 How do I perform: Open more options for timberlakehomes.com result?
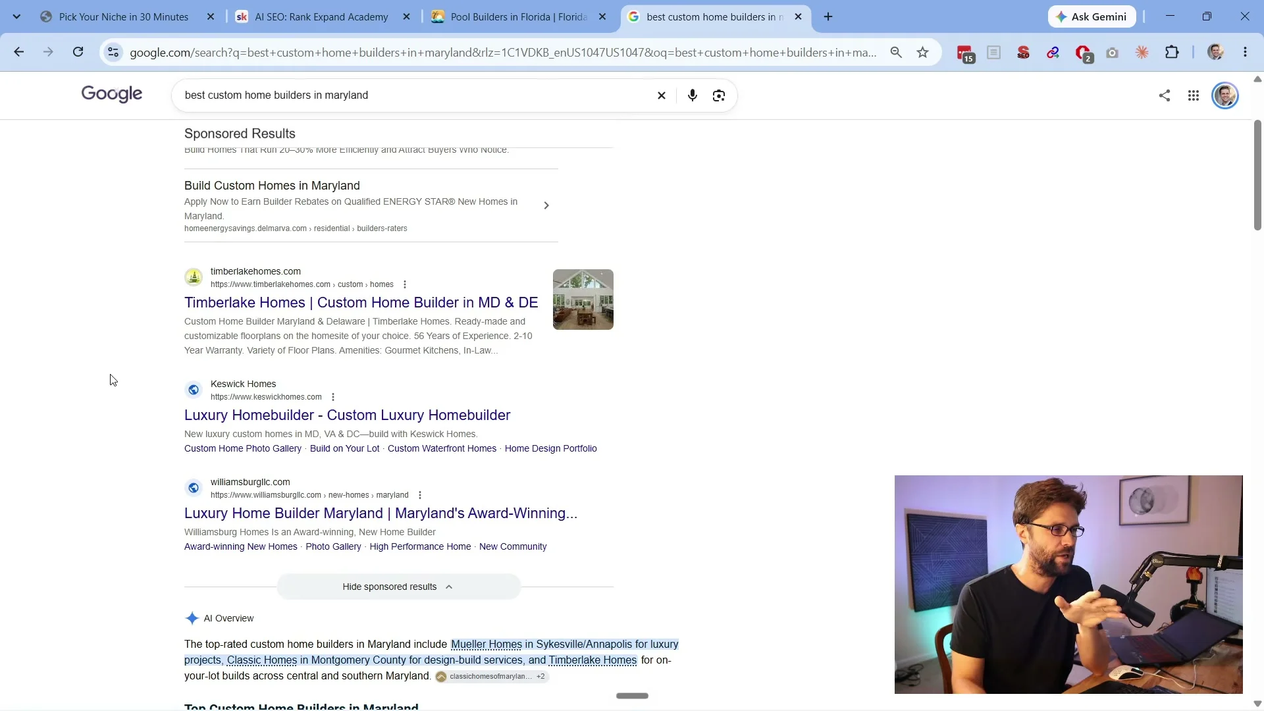405,284
